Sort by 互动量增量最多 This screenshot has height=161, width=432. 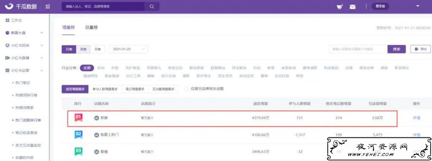[x=163, y=89]
